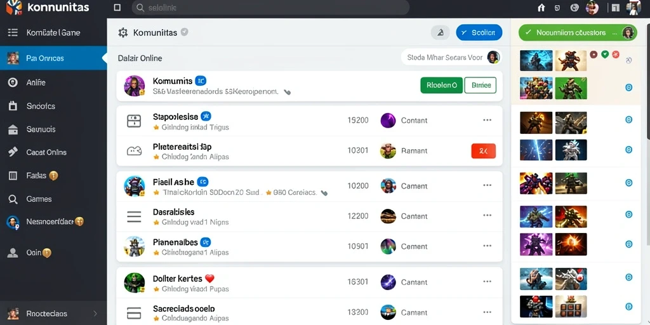
Task: Click the red button in Pletereaitsi row
Action: click(483, 151)
